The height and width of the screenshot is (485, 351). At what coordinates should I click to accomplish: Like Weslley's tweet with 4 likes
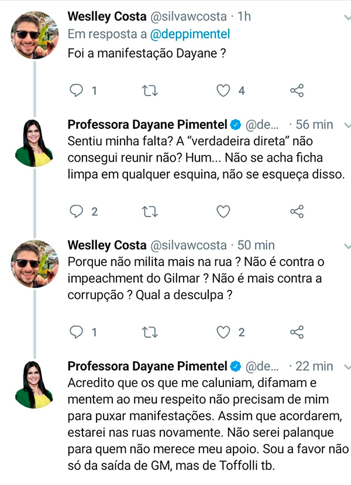223,90
